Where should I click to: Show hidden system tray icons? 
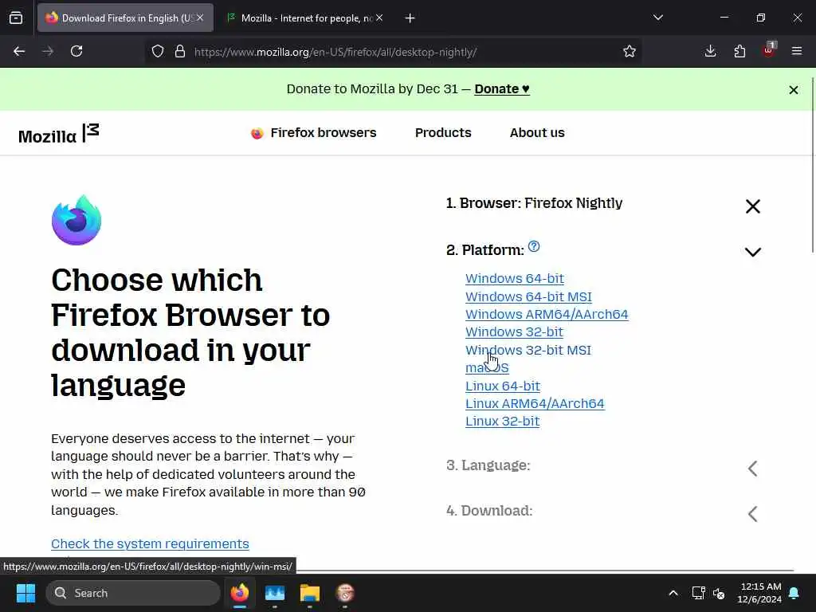pos(673,593)
